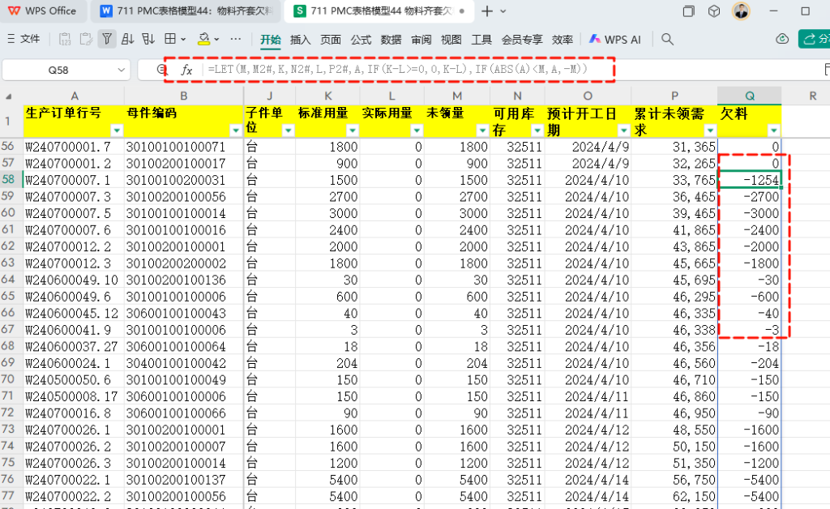
Task: Switch to the 插入 ribbon tab
Action: coord(300,40)
